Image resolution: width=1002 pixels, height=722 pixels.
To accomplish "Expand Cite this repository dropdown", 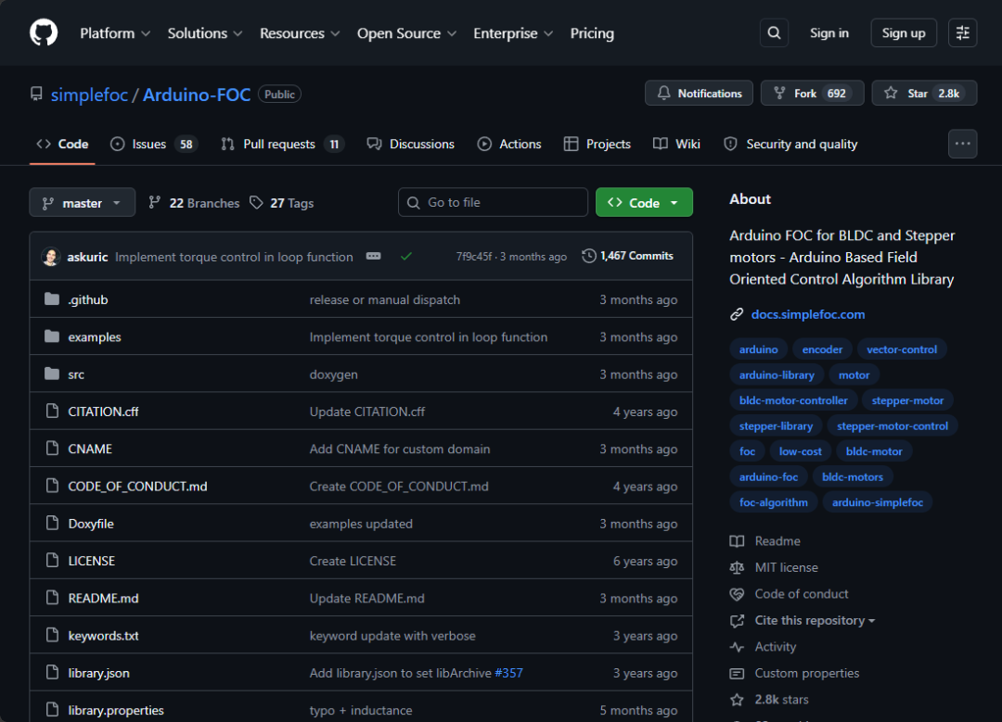I will (x=815, y=620).
